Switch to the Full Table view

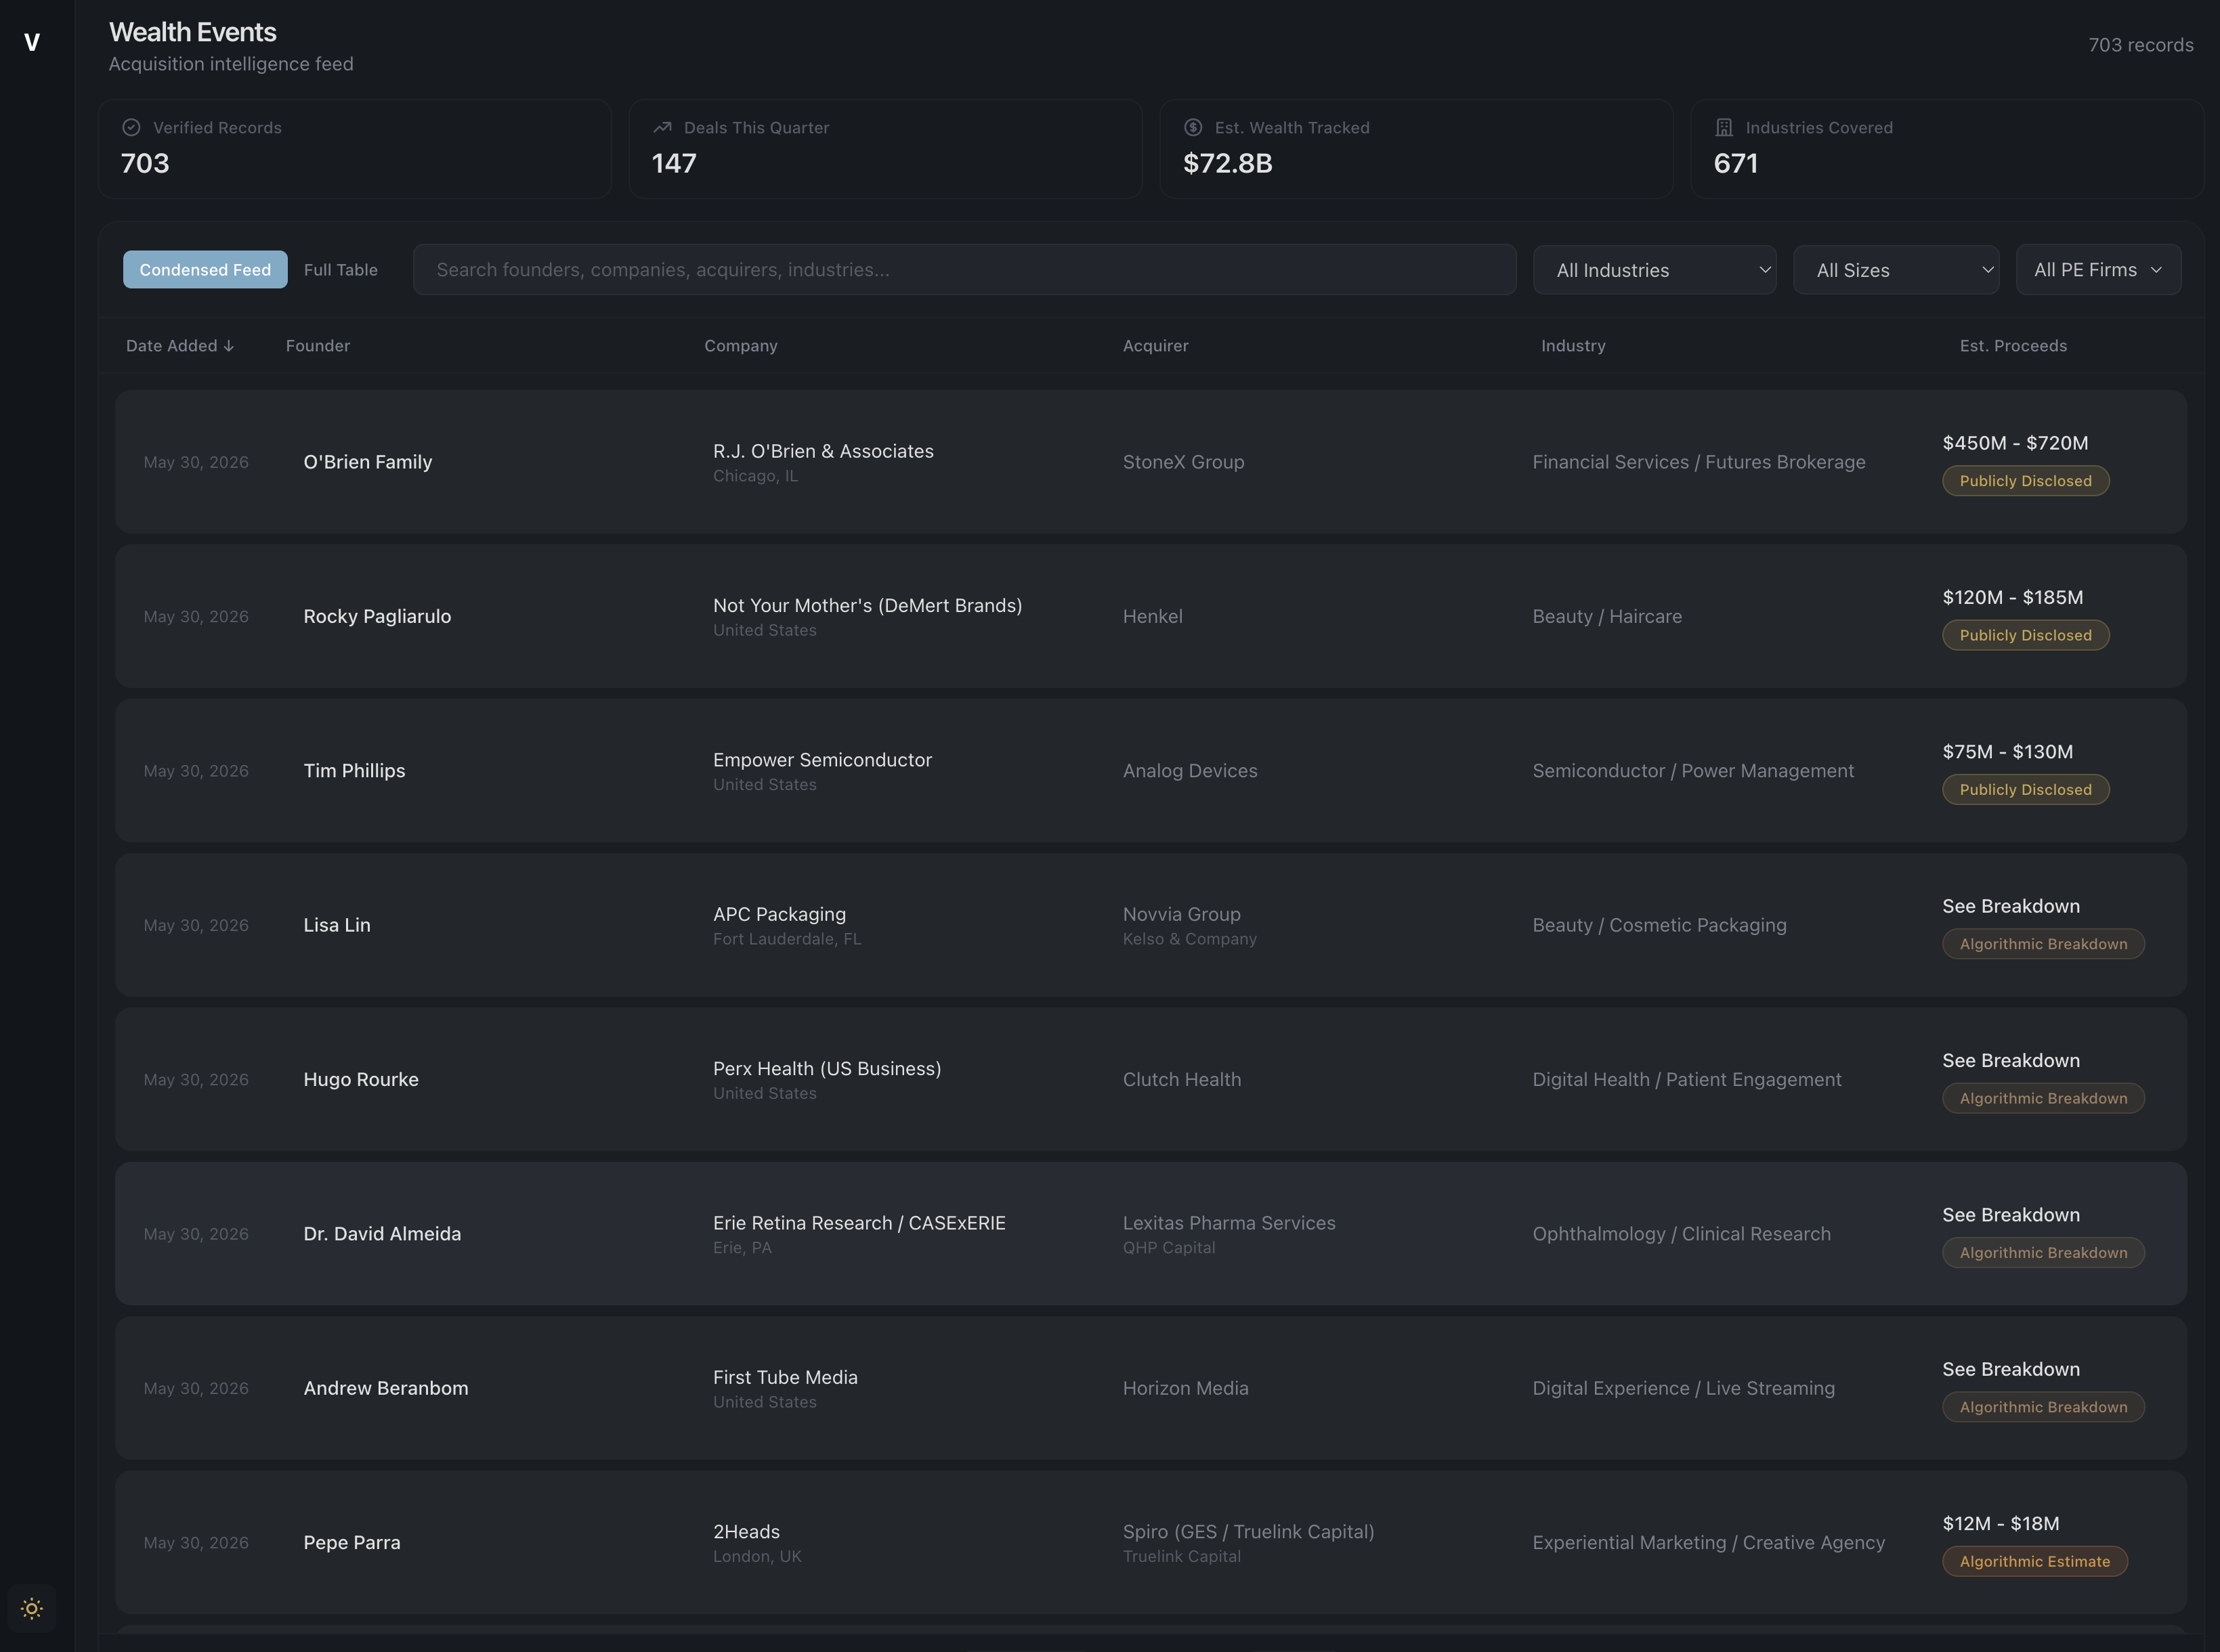[x=341, y=270]
